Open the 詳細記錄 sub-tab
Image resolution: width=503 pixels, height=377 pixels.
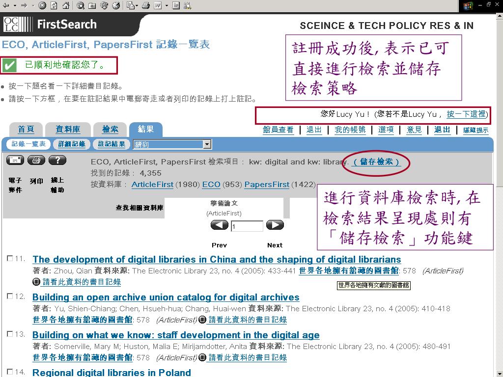tap(72, 144)
